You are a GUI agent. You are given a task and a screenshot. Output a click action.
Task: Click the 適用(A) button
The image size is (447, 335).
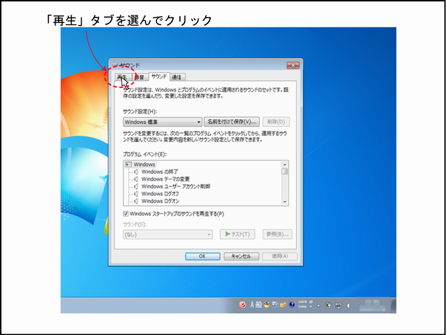(280, 256)
